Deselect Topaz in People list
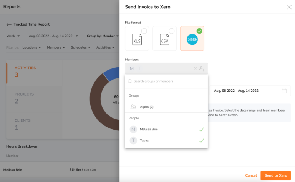 [x=166, y=140]
